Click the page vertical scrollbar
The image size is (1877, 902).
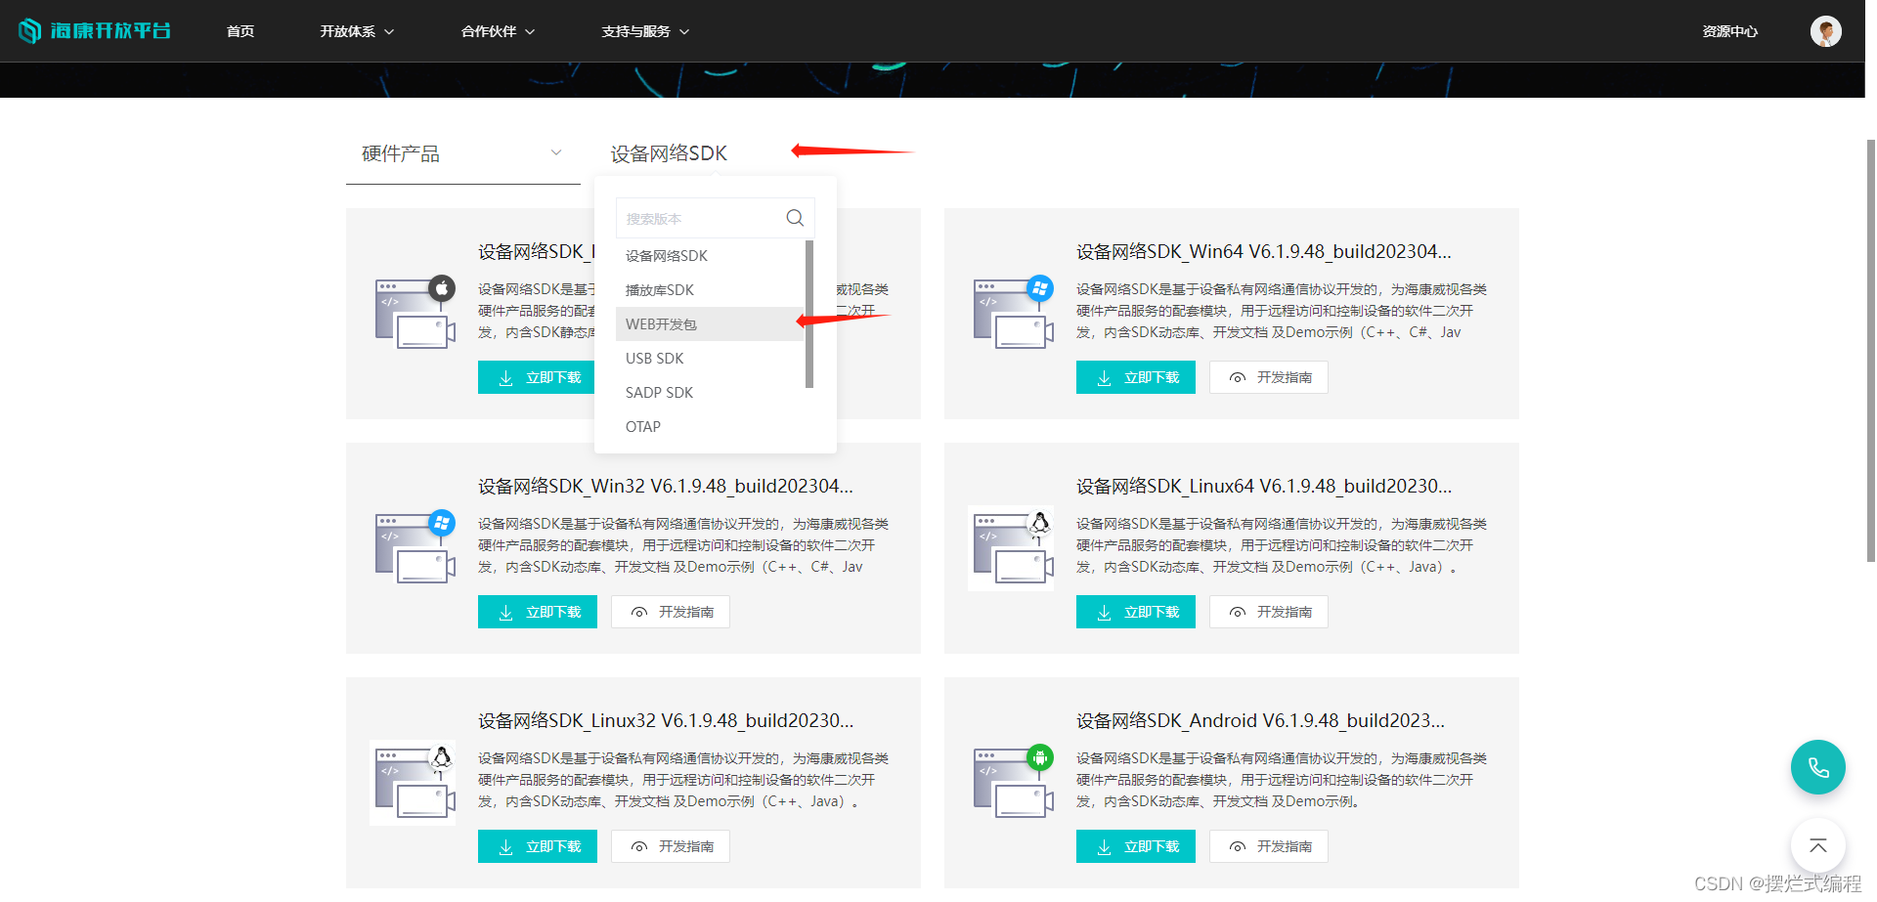pyautogui.click(x=1870, y=350)
